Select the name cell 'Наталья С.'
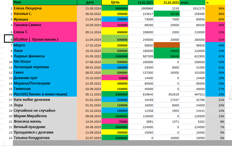The width and height of the screenshot is (232, 147). pos(45,14)
